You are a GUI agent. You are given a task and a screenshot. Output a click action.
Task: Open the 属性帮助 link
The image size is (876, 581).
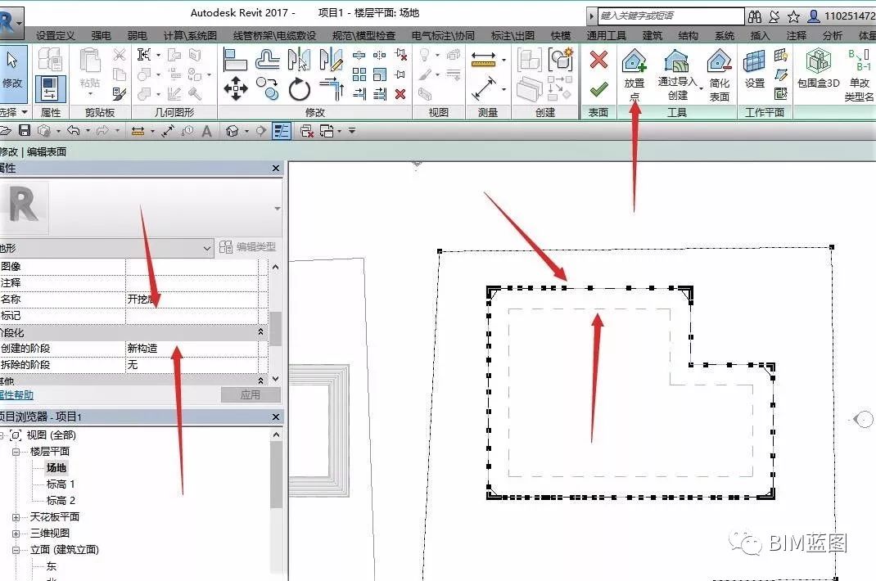pyautogui.click(x=16, y=395)
